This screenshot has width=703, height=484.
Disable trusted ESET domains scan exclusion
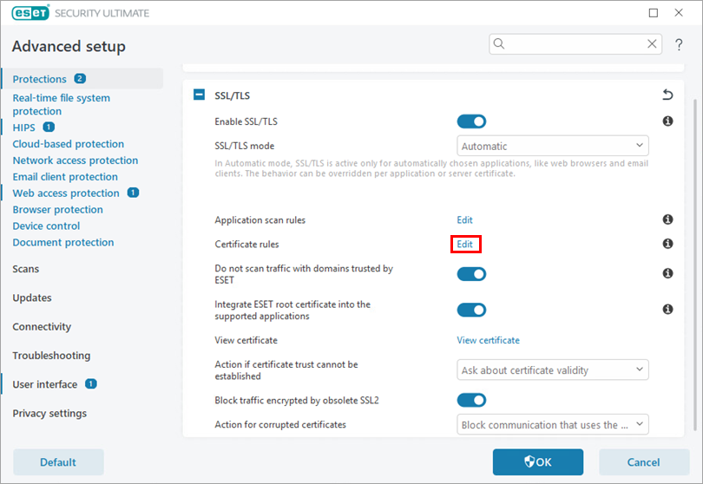coord(471,274)
